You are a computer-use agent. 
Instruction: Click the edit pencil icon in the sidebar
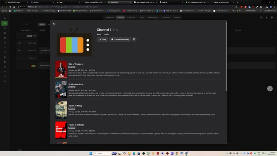point(5,81)
